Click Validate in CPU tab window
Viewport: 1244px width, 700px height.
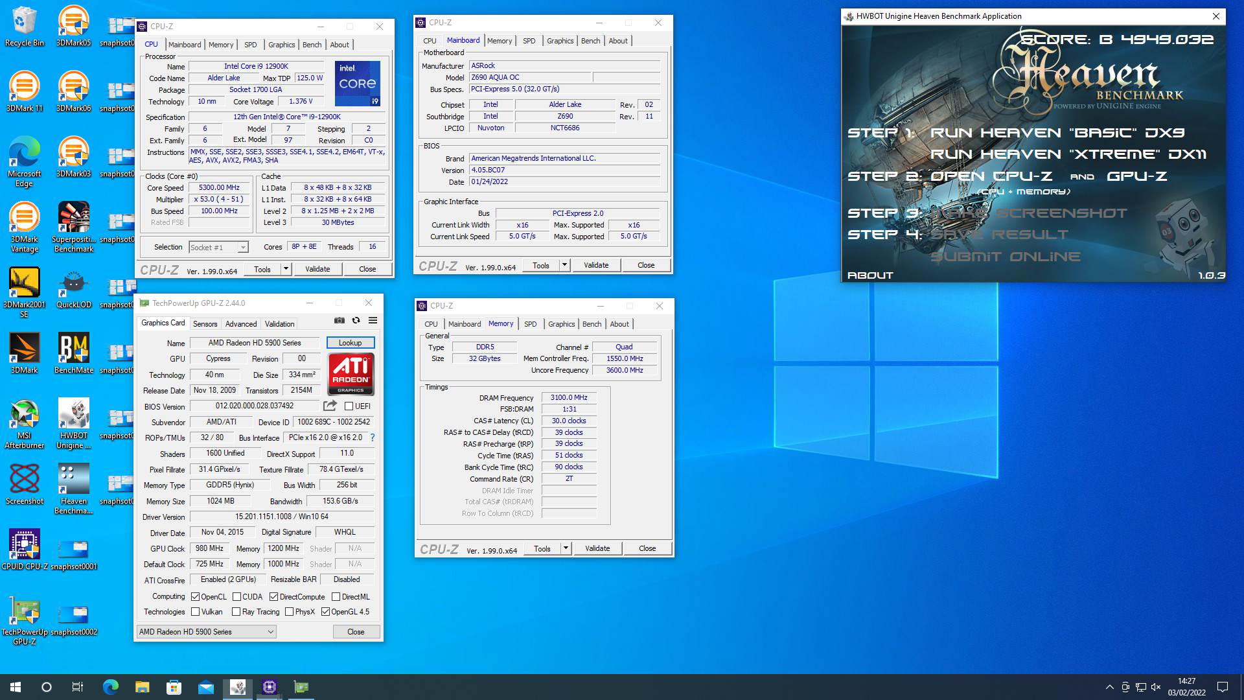point(317,269)
